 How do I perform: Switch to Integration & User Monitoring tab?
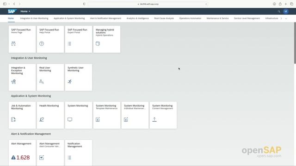(x=34, y=18)
